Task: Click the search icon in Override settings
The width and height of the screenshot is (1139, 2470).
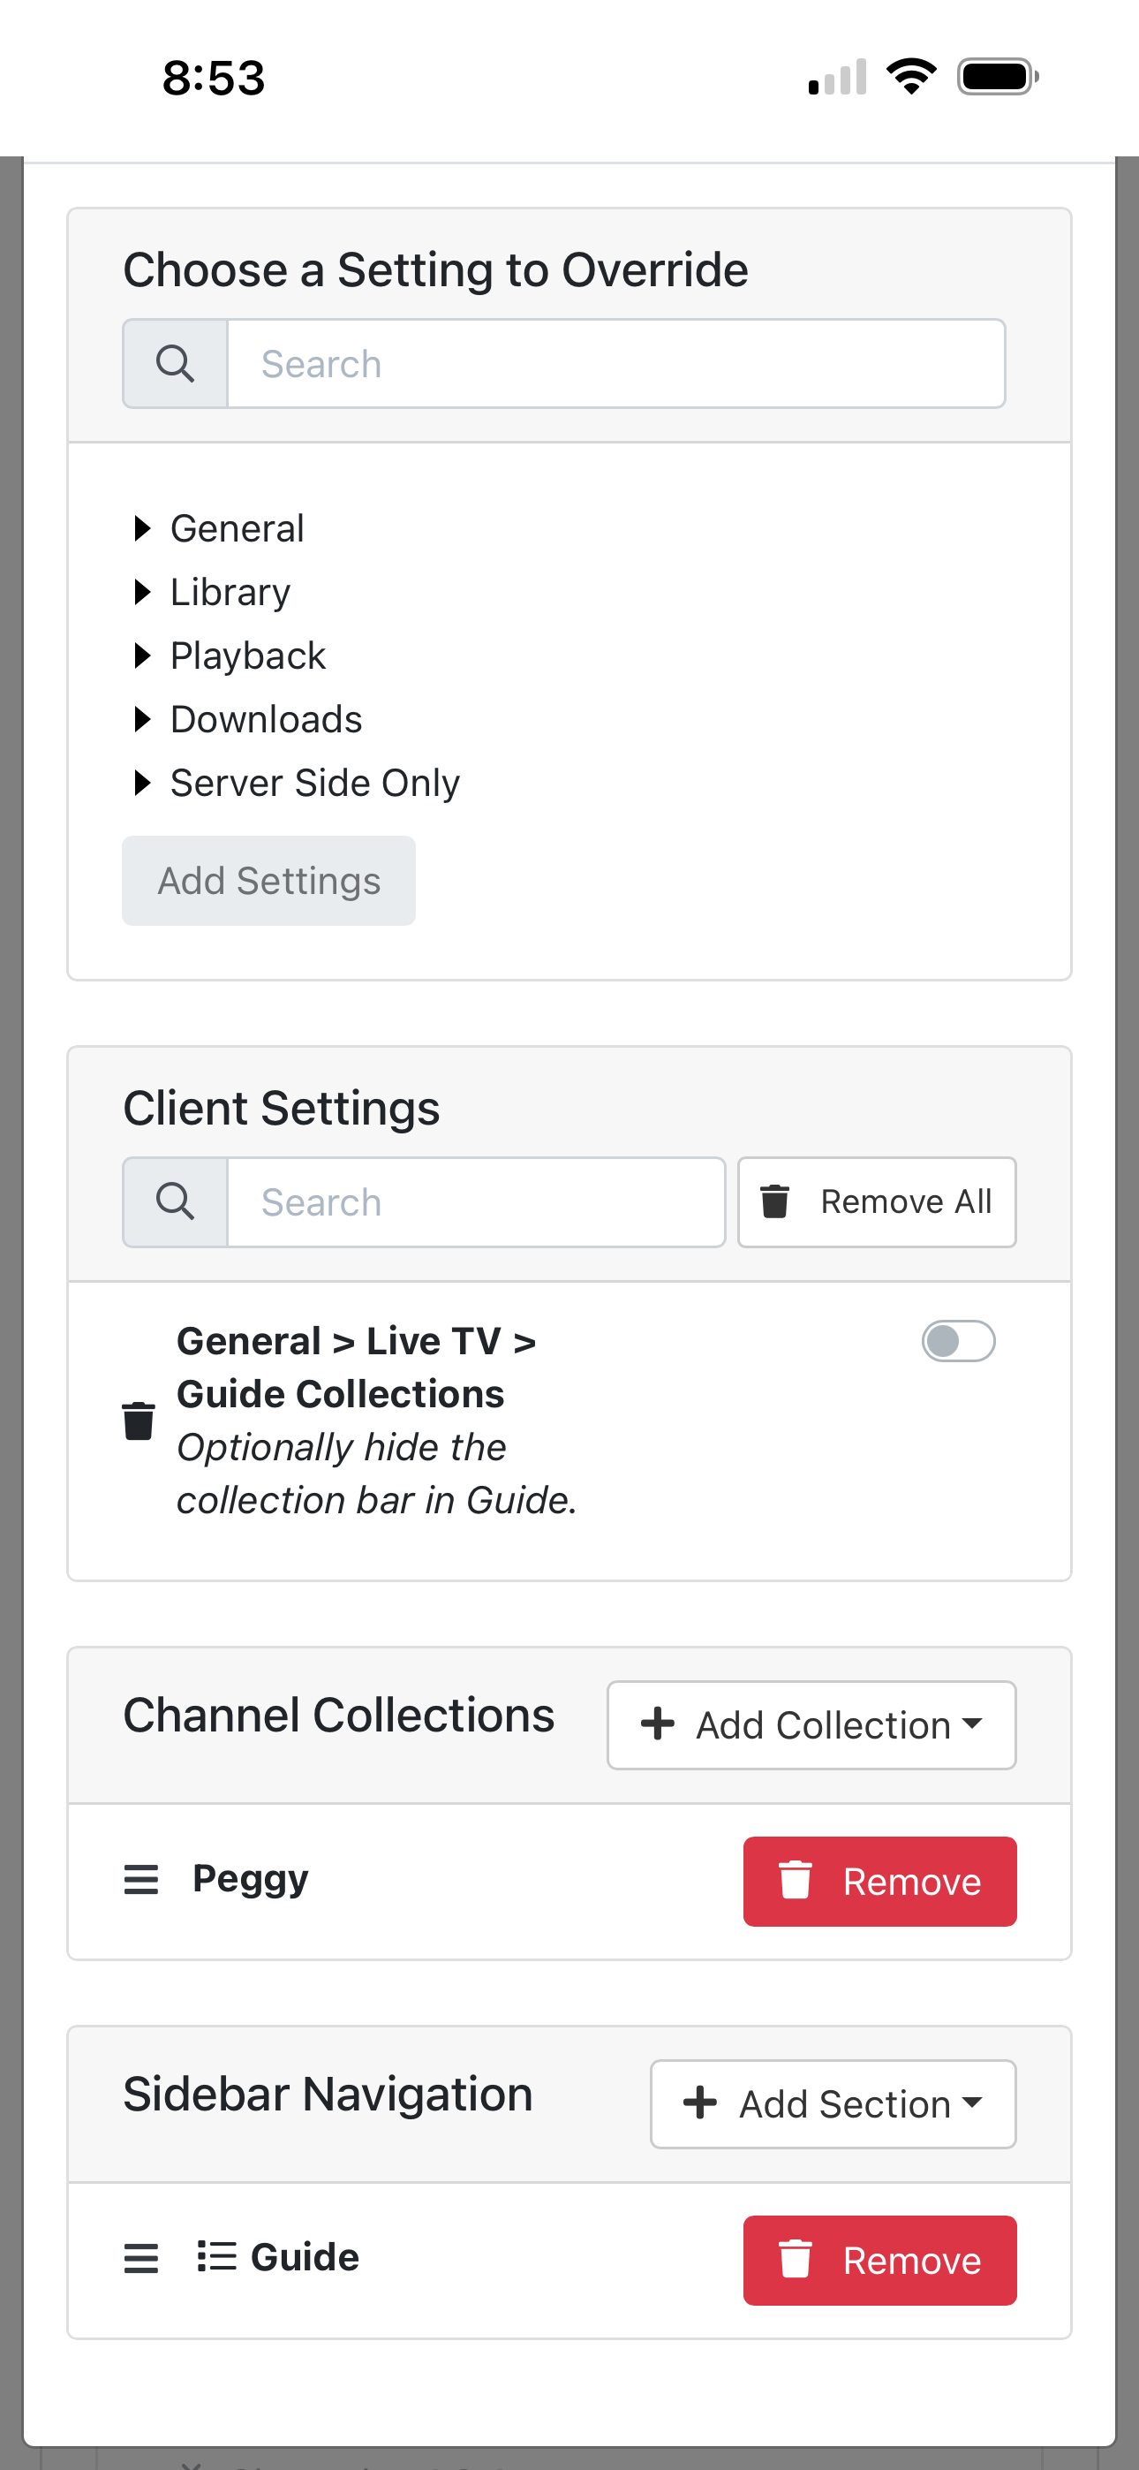Action: click(176, 364)
